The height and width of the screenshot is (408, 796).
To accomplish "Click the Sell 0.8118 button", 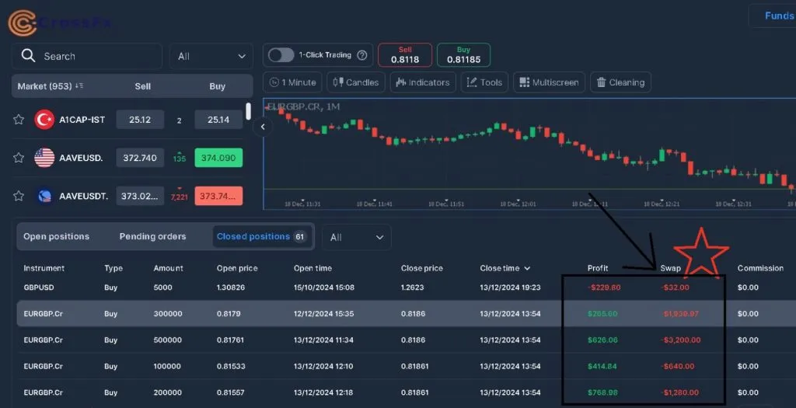I will tap(405, 55).
